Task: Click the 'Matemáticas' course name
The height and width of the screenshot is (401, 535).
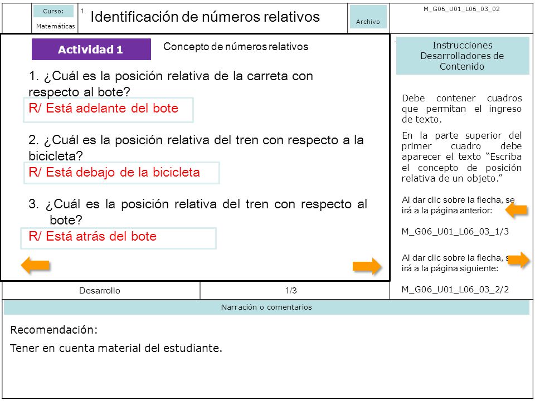Action: [55, 26]
